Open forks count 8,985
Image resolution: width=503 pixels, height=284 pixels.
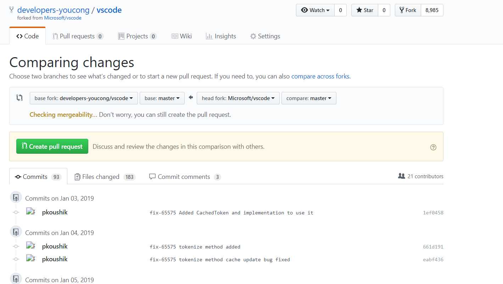click(x=432, y=10)
